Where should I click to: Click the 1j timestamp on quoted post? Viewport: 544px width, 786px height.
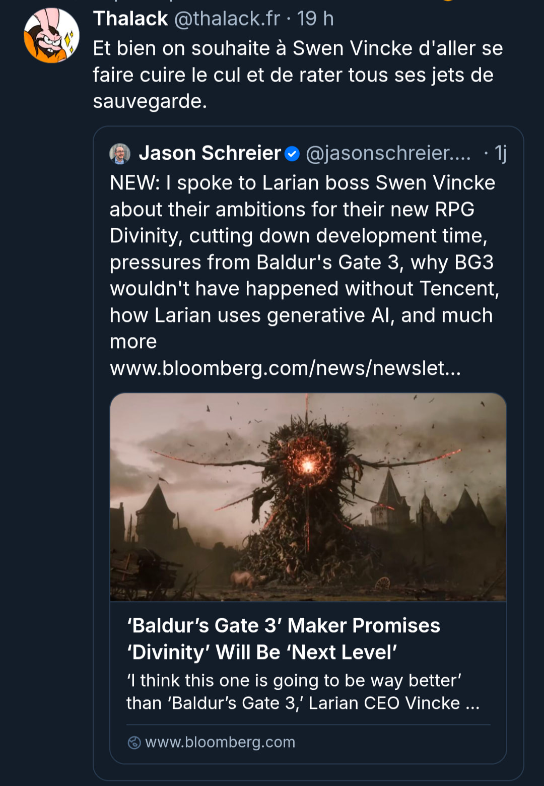[500, 153]
